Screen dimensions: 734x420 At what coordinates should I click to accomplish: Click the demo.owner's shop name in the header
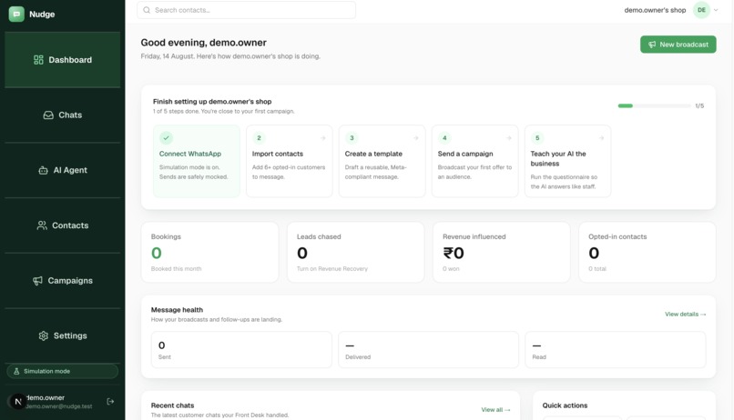tap(655, 10)
